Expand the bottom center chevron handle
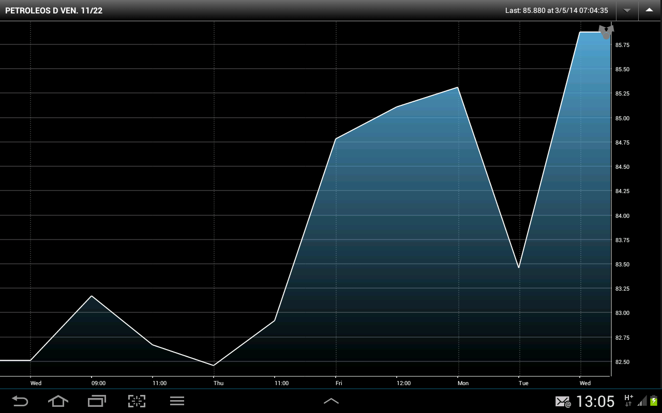Viewport: 662px width, 413px height. coord(331,401)
